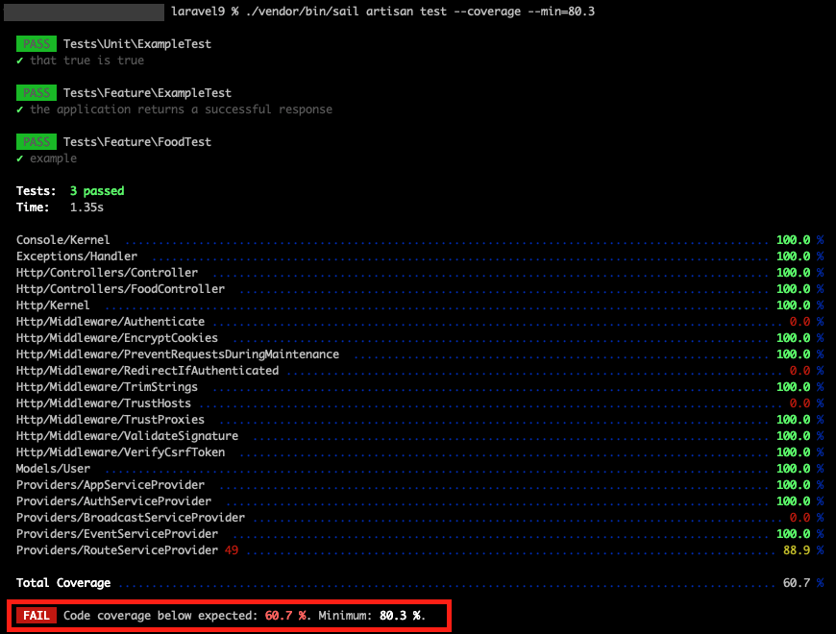Click the Http/Controllers/FoodController coverage line

click(420, 289)
